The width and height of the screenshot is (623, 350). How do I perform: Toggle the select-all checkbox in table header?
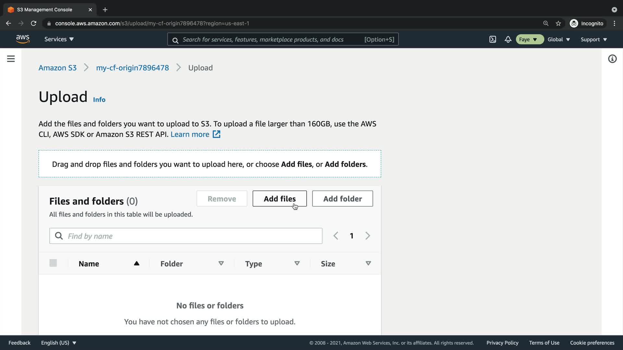[53, 263]
